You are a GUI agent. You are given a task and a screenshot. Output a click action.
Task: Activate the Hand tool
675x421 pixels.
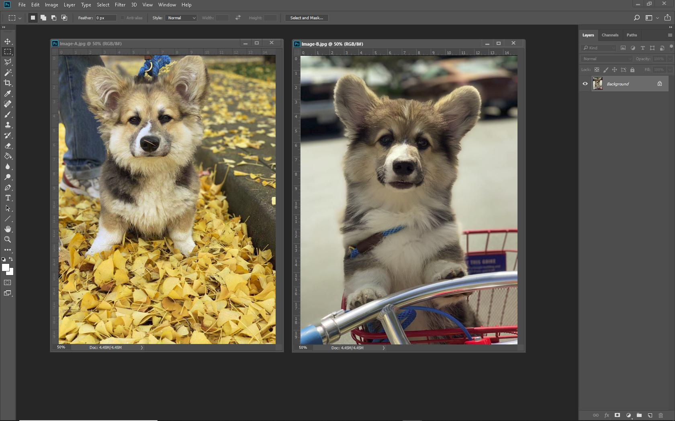point(8,229)
